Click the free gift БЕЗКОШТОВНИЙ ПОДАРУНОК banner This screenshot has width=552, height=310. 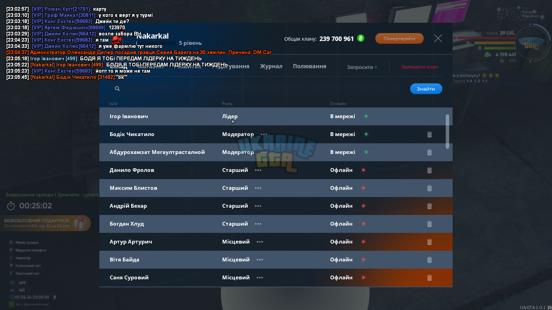tap(45, 223)
